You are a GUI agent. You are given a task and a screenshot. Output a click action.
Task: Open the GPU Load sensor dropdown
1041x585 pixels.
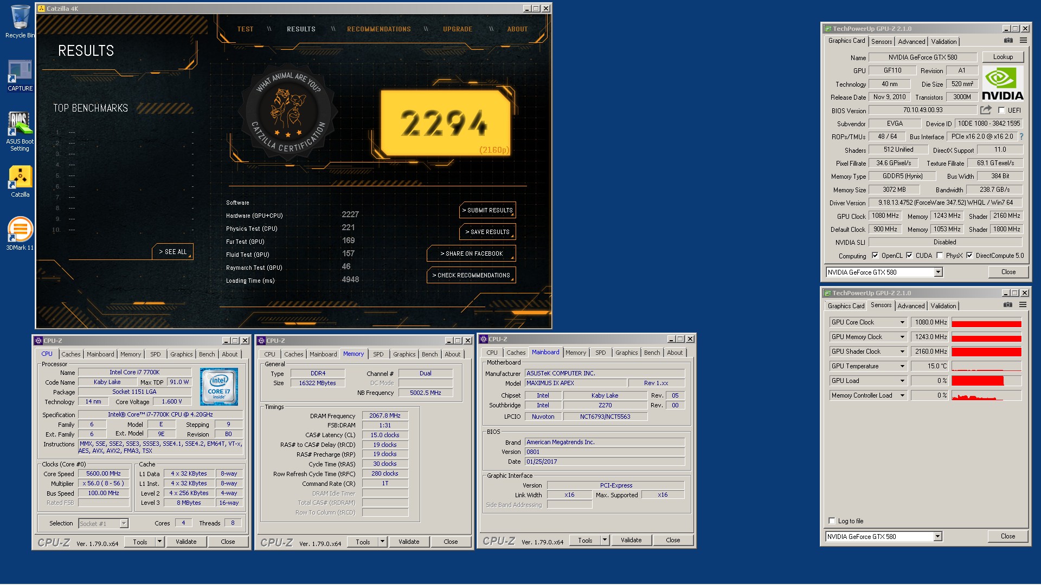[x=902, y=381]
